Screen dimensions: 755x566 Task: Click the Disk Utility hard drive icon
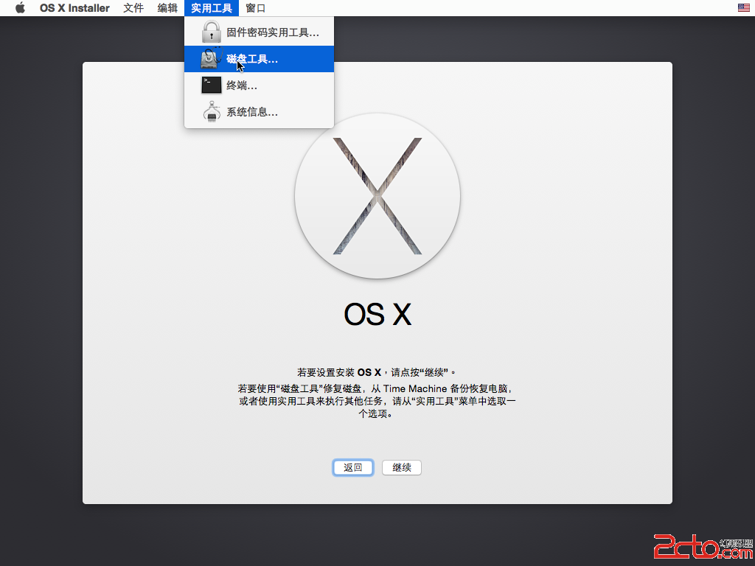pos(212,59)
